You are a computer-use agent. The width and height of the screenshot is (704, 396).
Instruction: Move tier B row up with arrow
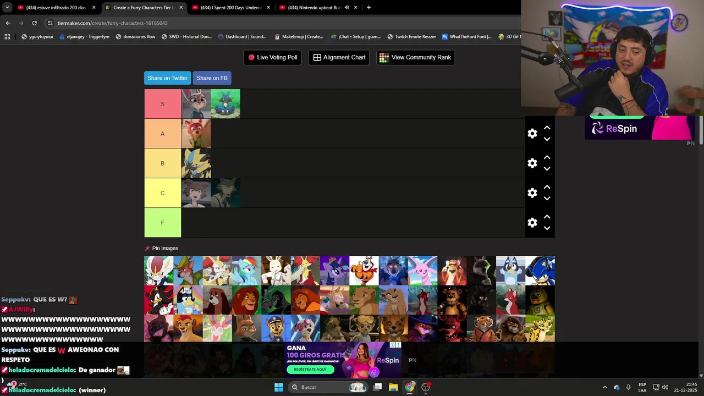(547, 157)
